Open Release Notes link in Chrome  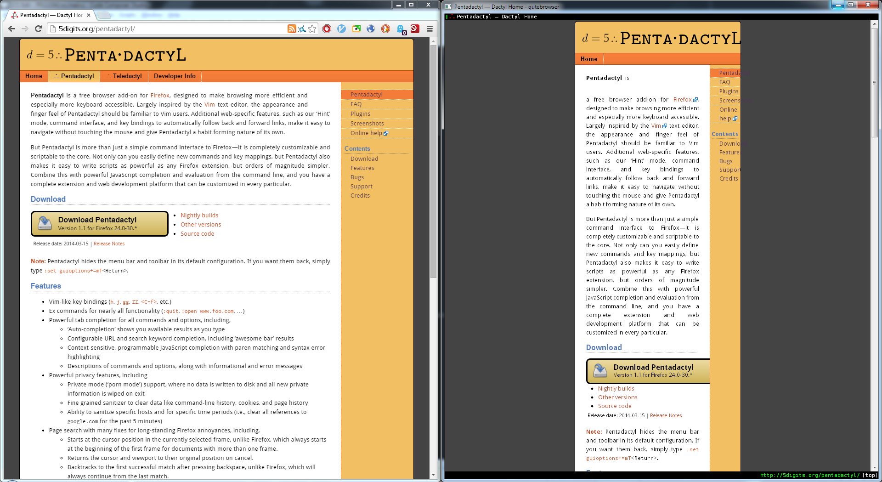click(x=109, y=244)
